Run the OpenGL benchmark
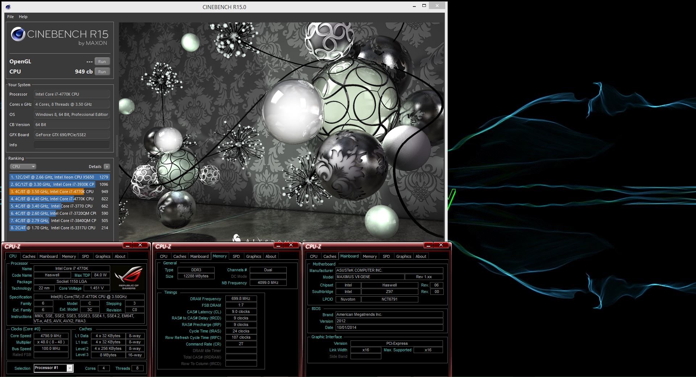This screenshot has height=377, width=696. click(x=102, y=62)
